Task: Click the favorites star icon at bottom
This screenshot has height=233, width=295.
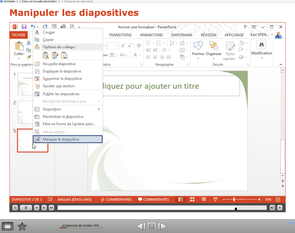Action: (x=22, y=227)
